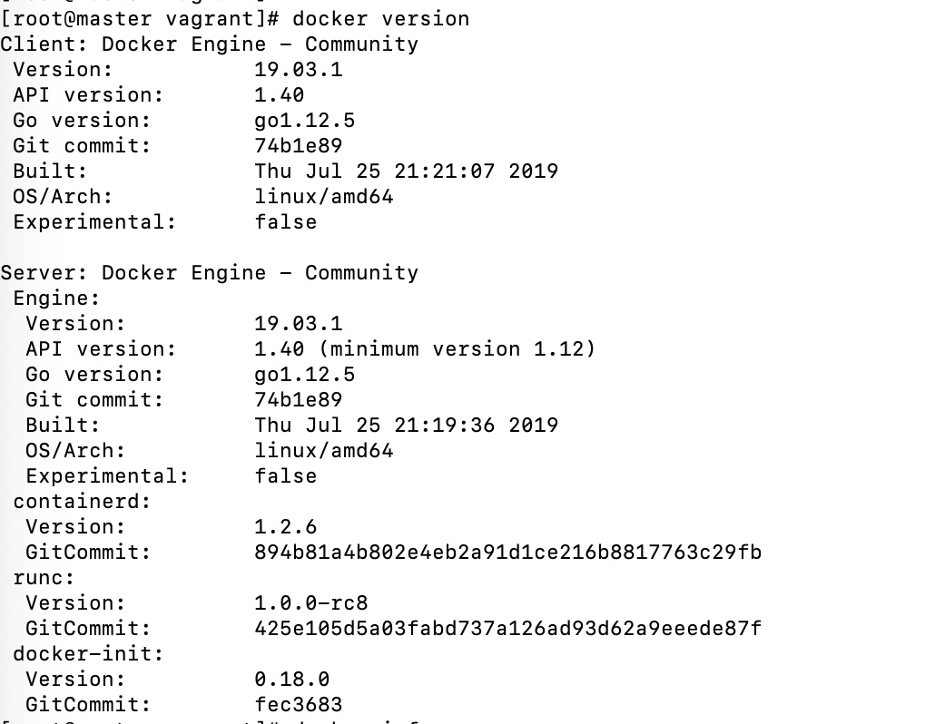Viewport: 935px width, 724px height.
Task: Click the Client API version value 1.40
Action: [x=280, y=94]
